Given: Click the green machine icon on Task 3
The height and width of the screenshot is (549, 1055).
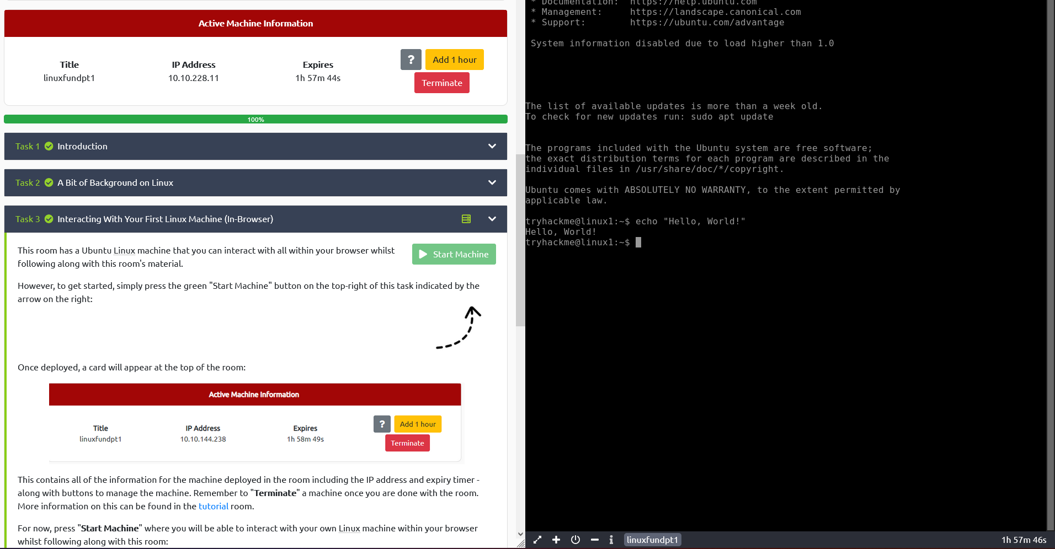Looking at the screenshot, I should (x=466, y=219).
